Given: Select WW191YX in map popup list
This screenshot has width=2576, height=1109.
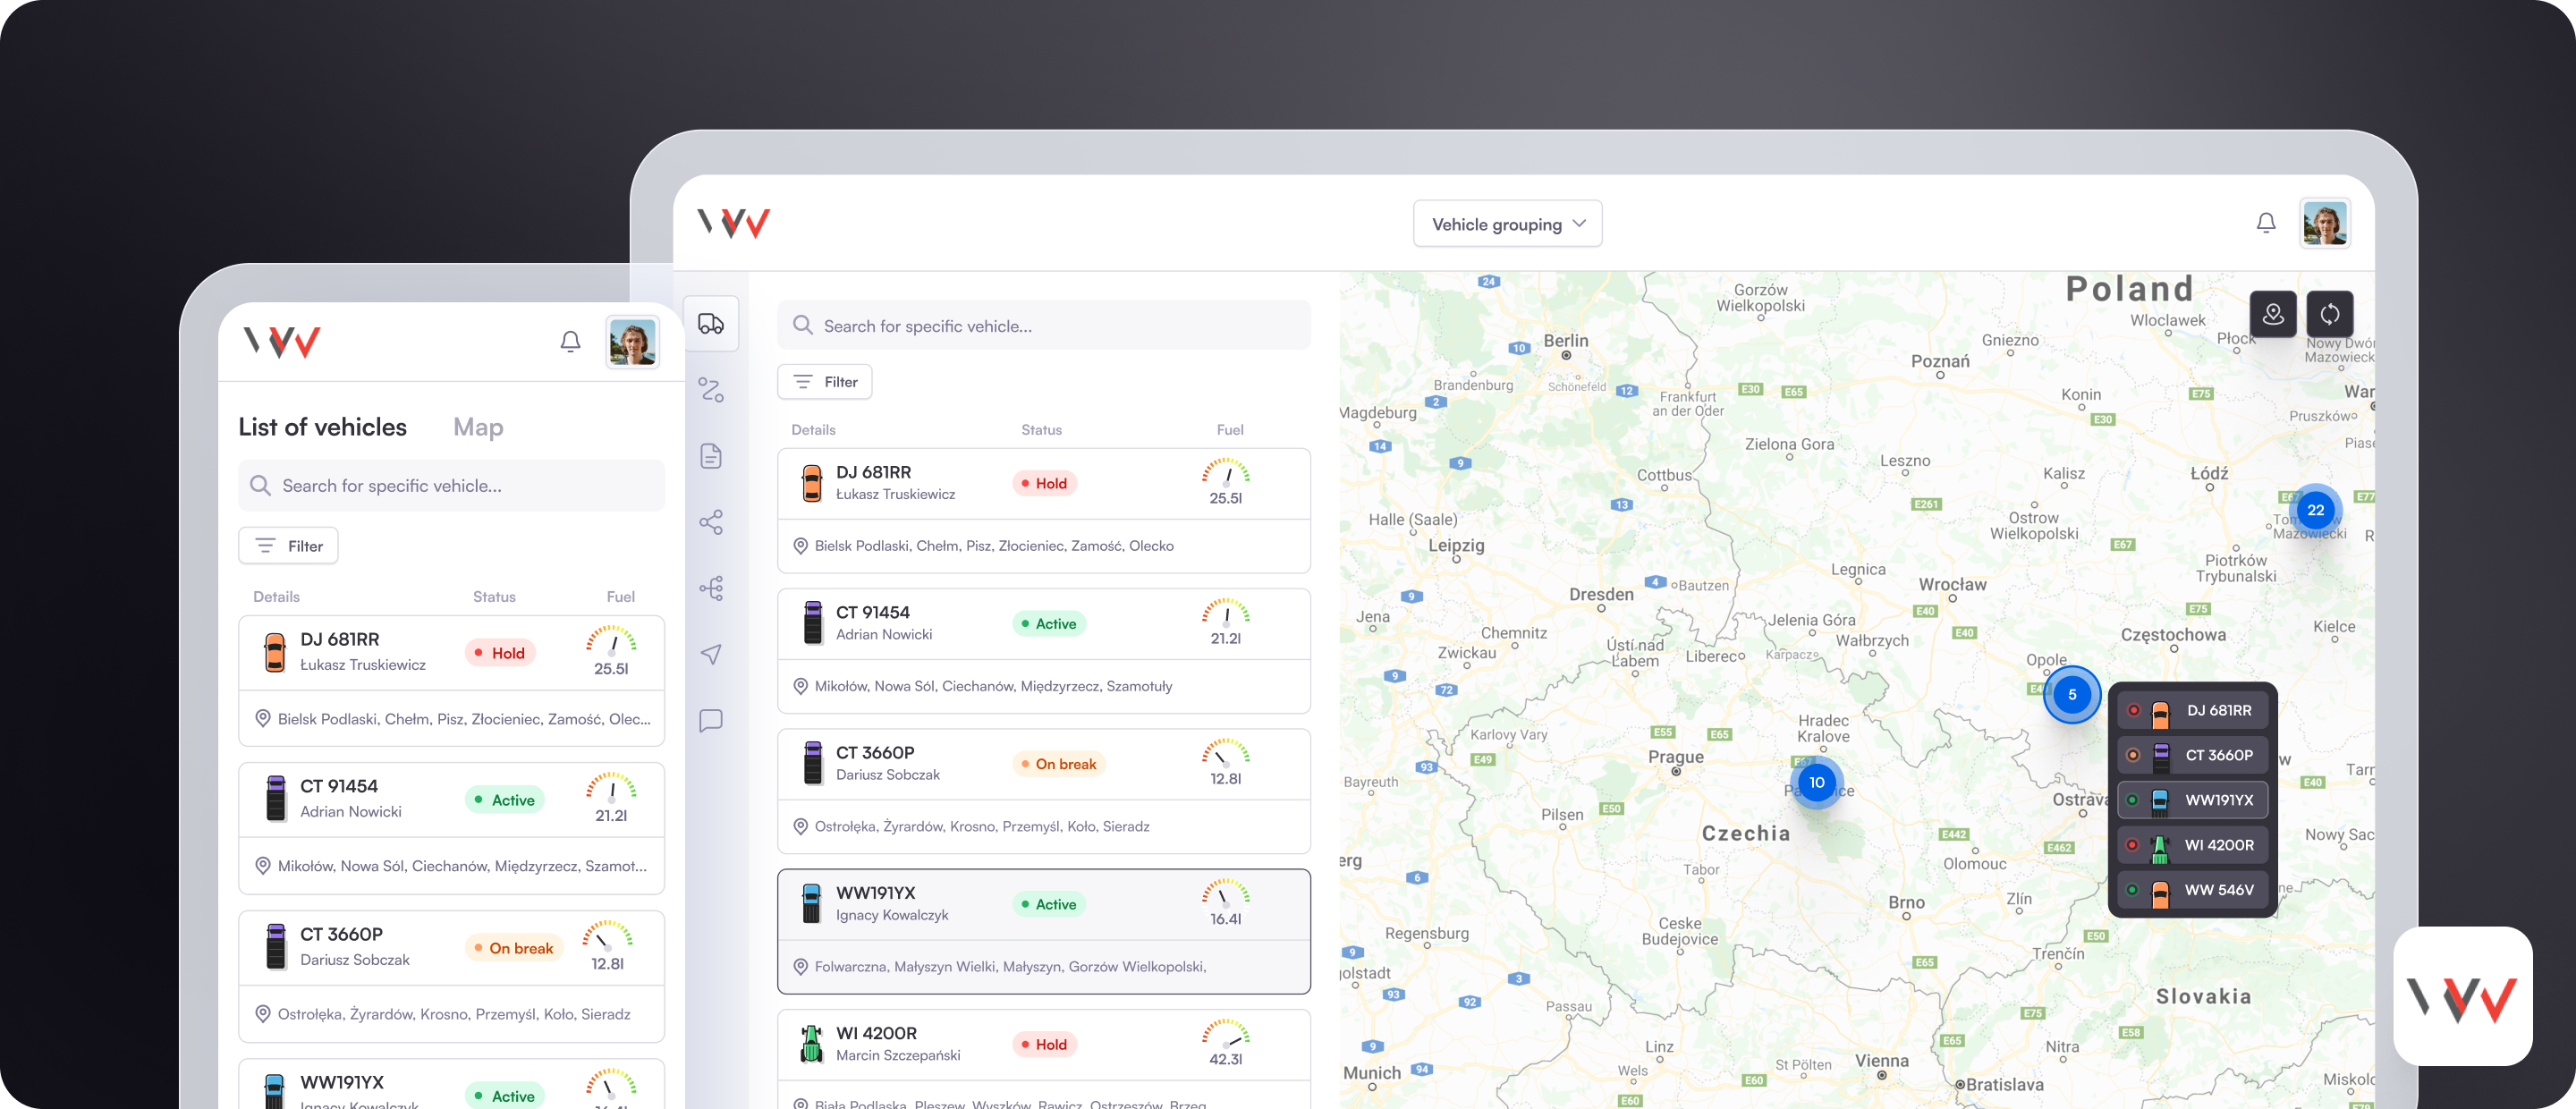Looking at the screenshot, I should click(x=2193, y=800).
